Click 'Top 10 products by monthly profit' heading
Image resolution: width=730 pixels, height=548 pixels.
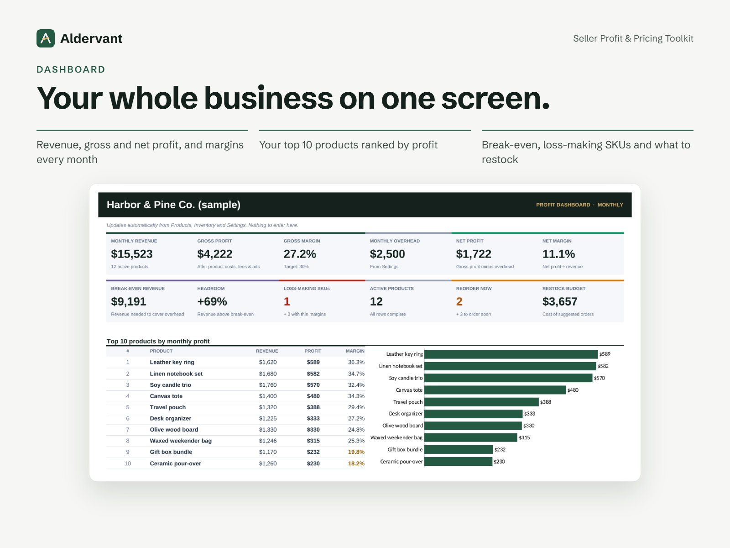158,341
